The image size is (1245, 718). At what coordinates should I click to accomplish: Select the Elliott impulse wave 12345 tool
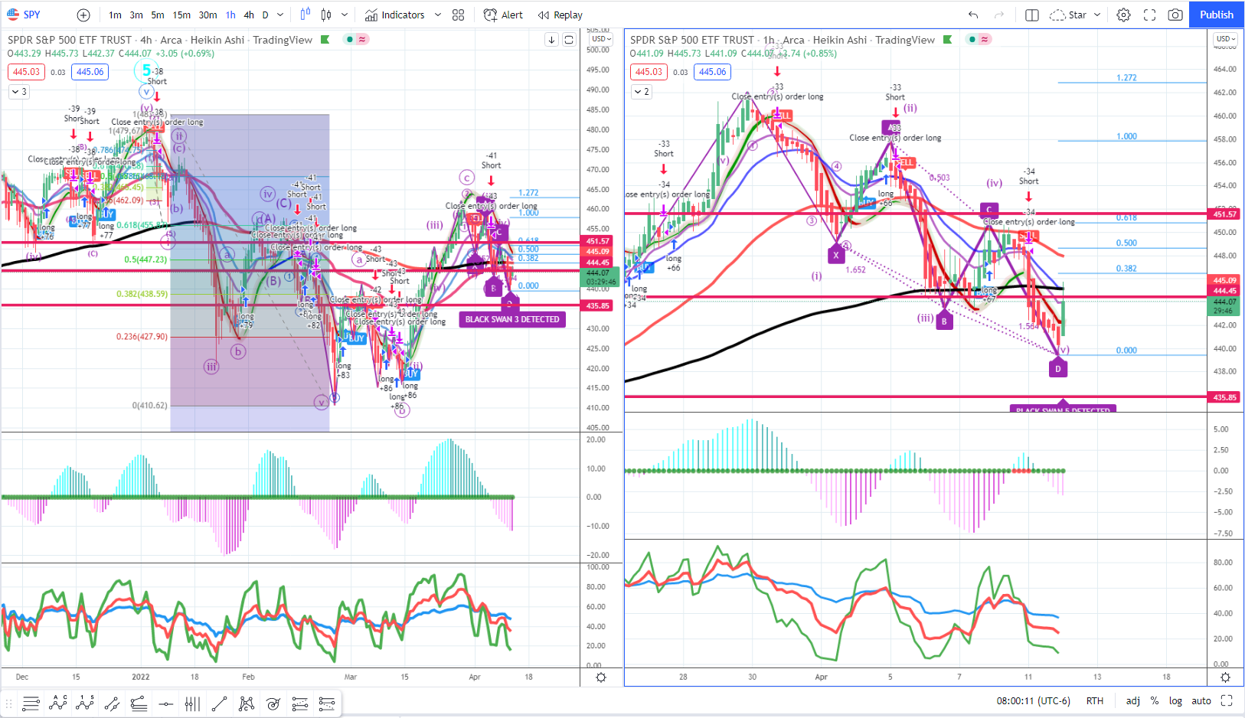coord(85,703)
